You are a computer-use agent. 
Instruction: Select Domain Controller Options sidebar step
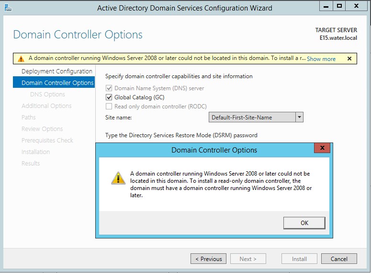click(54, 82)
